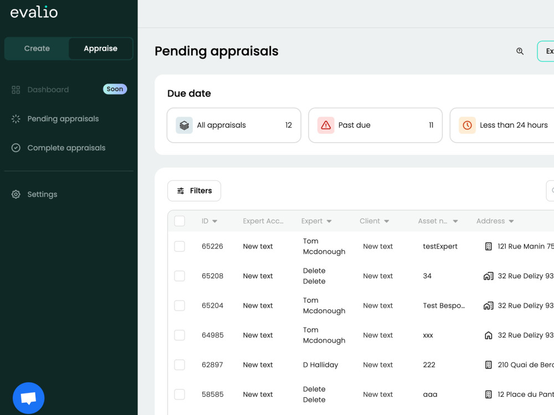Image resolution: width=554 pixels, height=415 pixels.
Task: Click Tom Mcdonough in row 65226
Action: [324, 246]
